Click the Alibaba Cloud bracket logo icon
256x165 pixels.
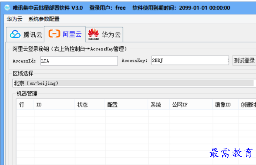(x=54, y=34)
